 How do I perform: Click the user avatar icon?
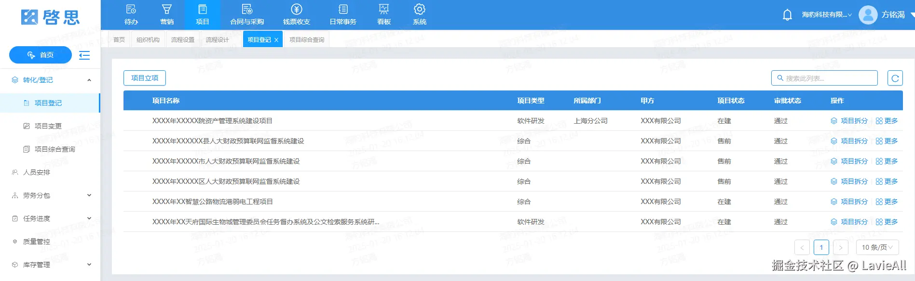click(x=868, y=15)
